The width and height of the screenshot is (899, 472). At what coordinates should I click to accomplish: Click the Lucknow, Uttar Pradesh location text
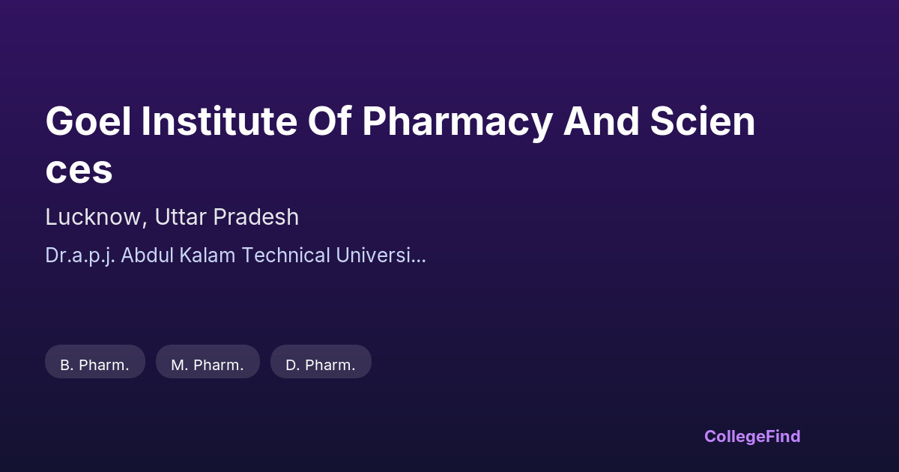[172, 217]
